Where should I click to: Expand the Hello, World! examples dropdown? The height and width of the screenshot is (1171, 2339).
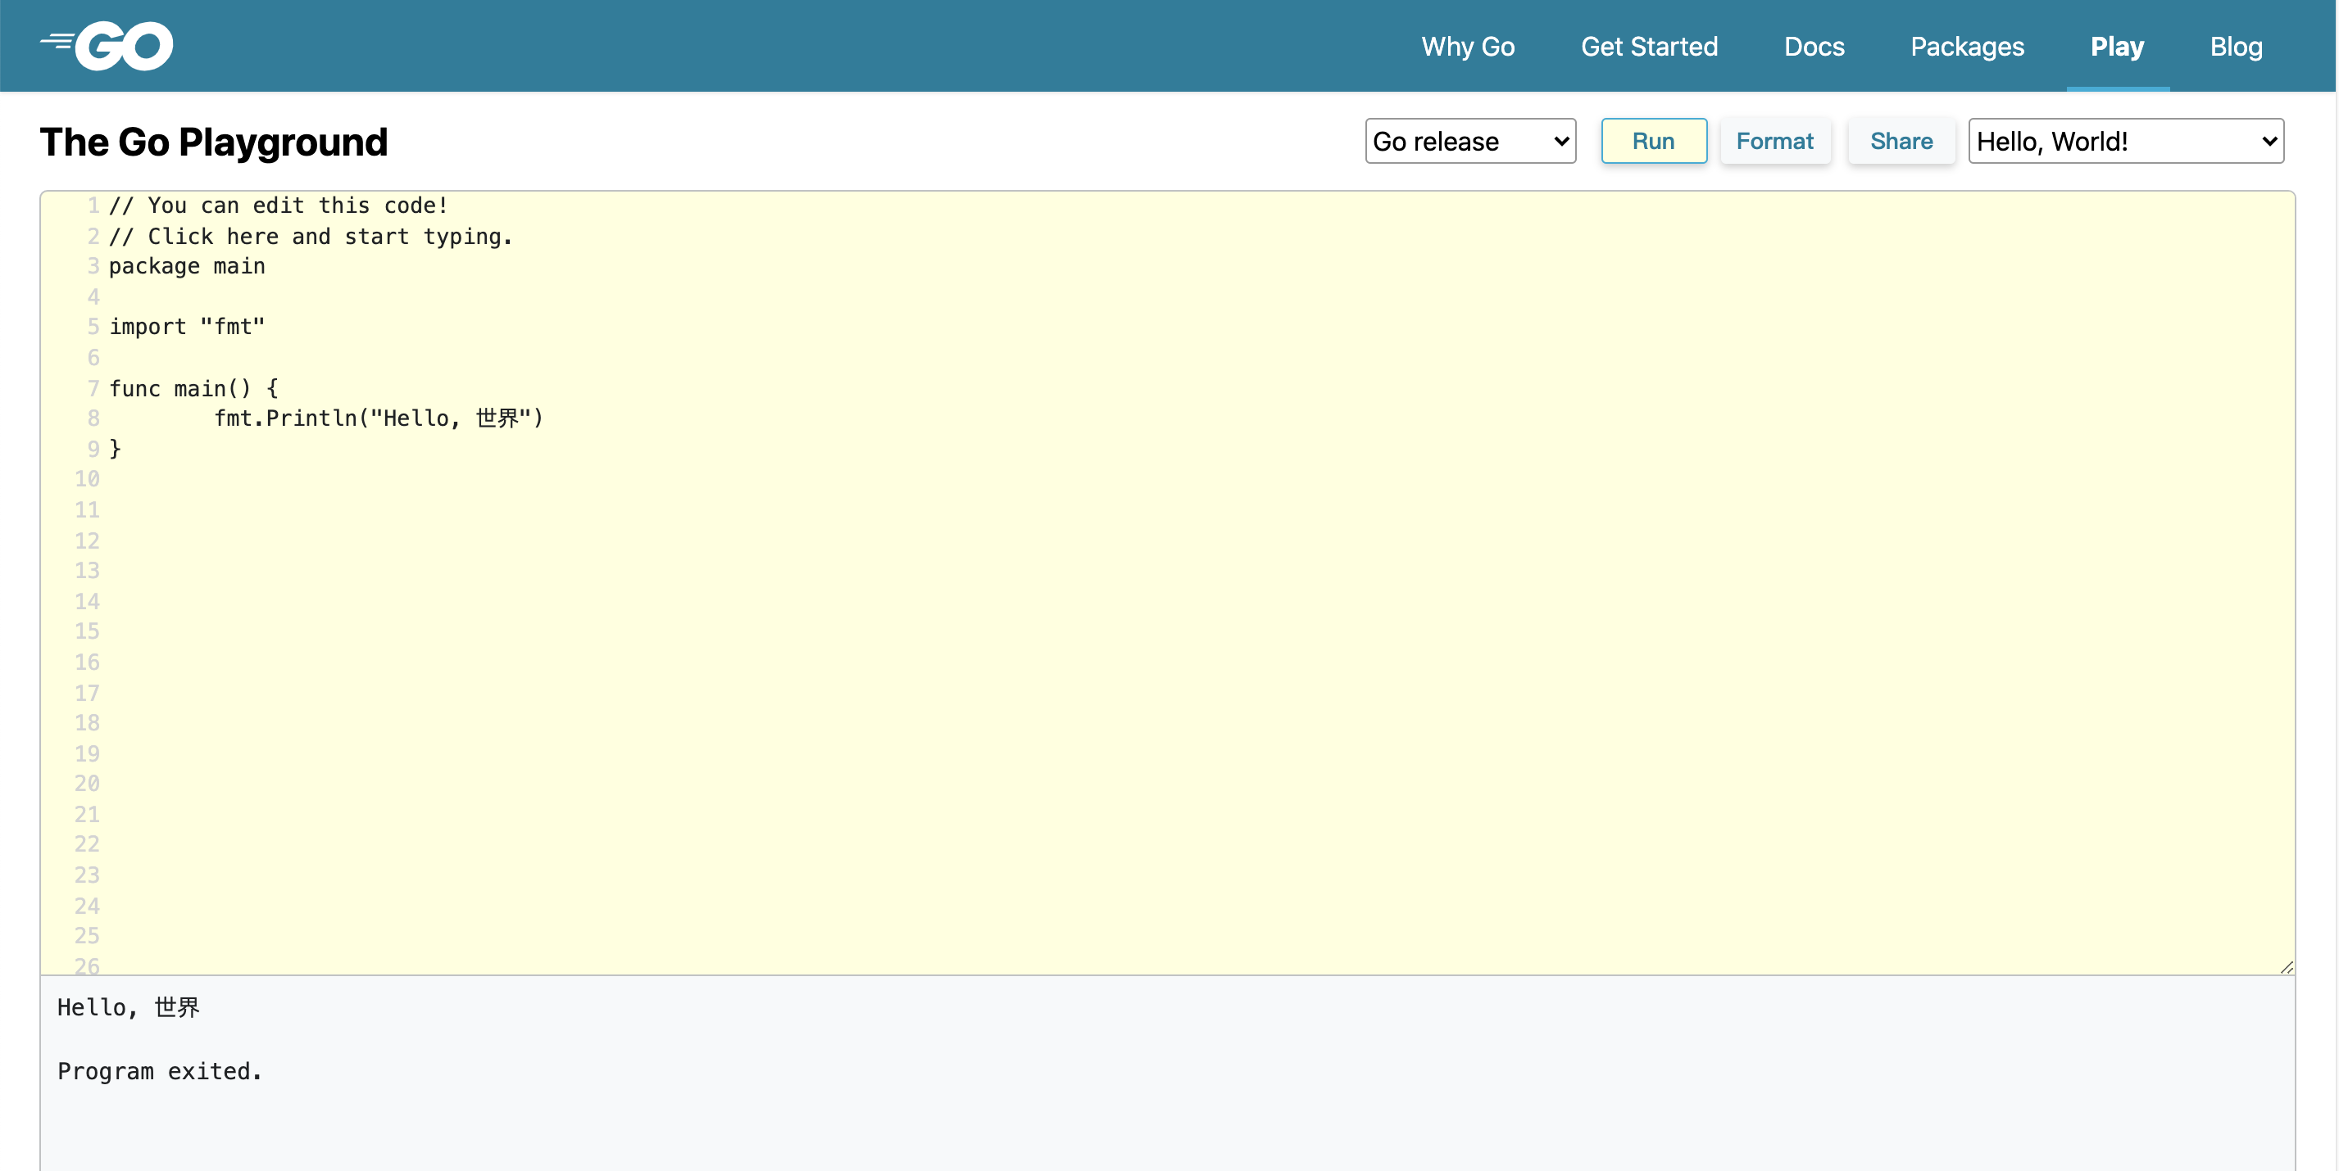tap(2125, 142)
